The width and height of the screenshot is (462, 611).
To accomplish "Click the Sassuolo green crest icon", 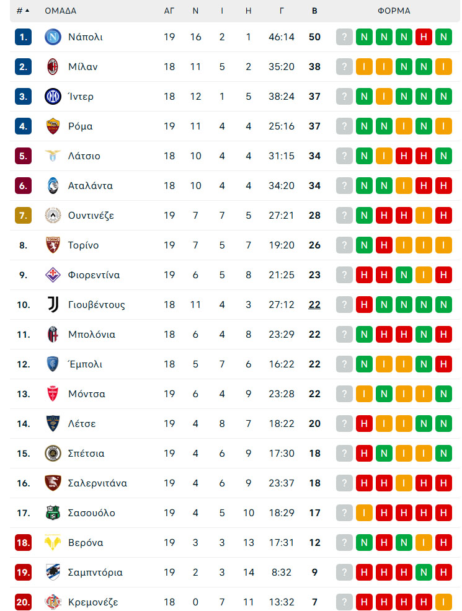I will tap(53, 513).
